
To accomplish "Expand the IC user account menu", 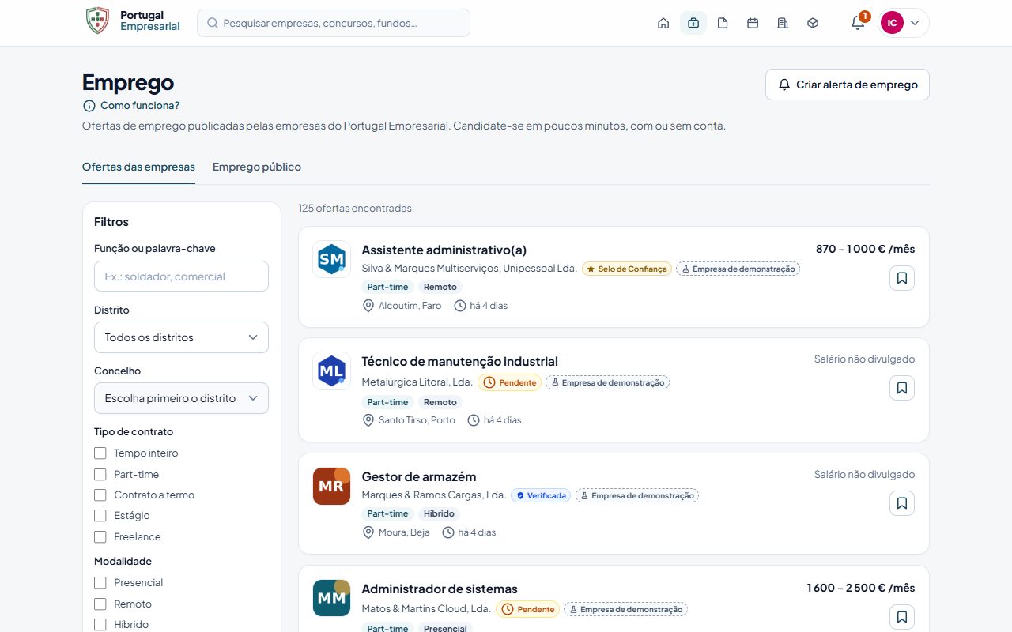I will click(904, 23).
